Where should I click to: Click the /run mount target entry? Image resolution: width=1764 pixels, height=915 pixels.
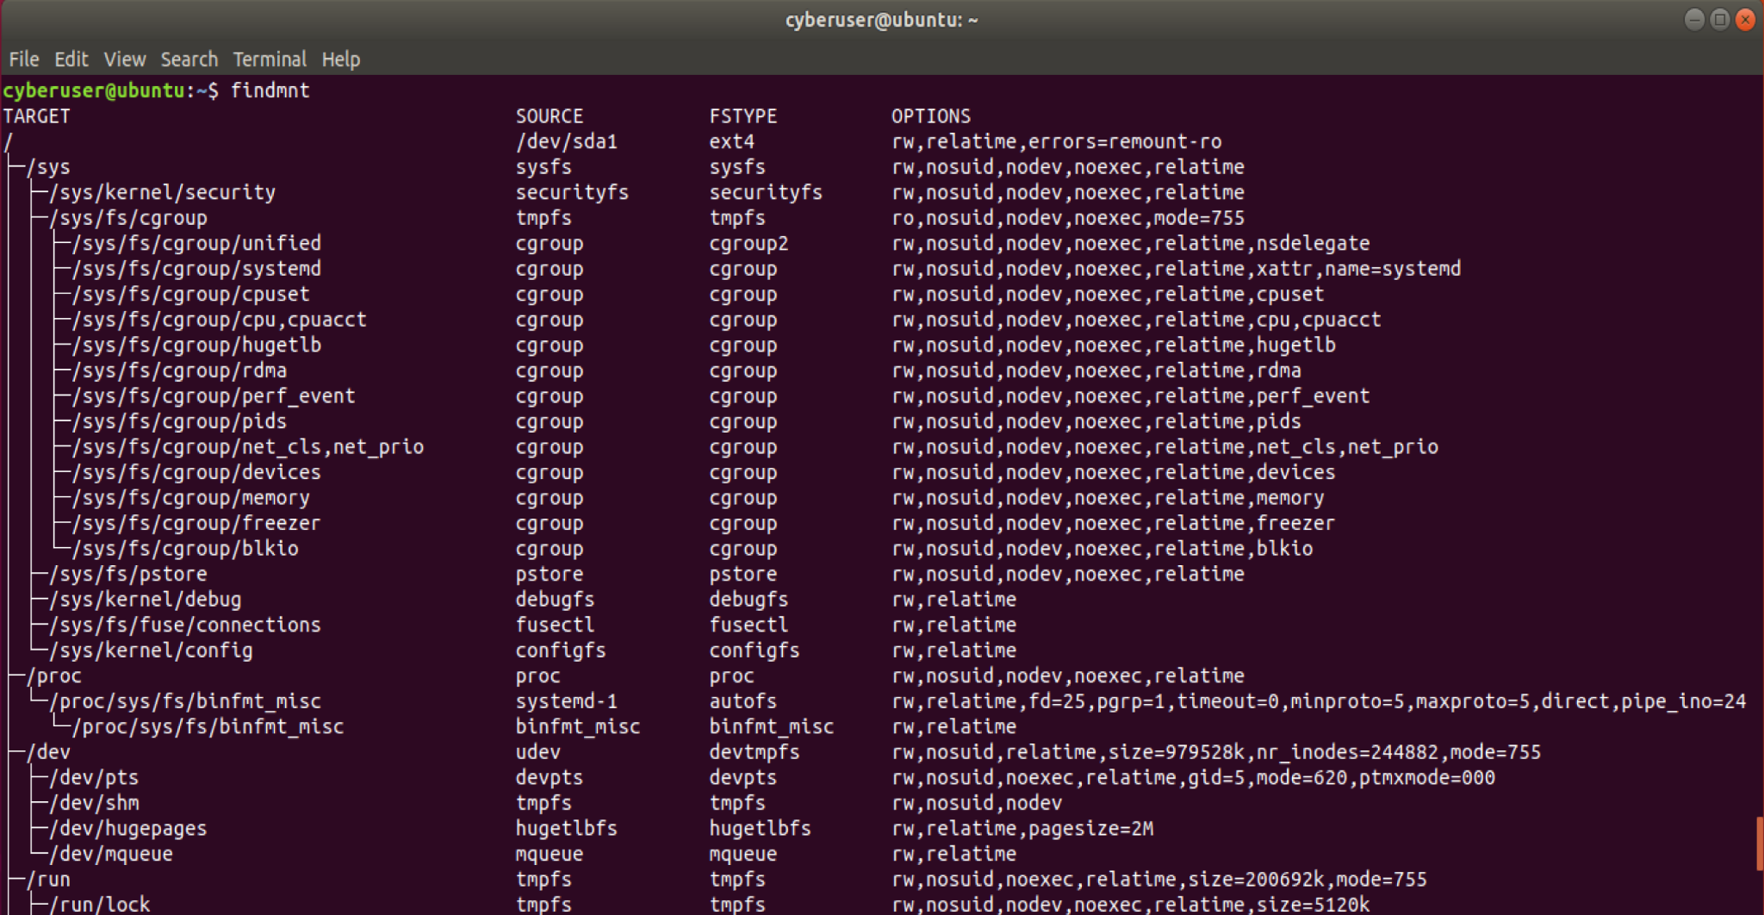pyautogui.click(x=49, y=880)
